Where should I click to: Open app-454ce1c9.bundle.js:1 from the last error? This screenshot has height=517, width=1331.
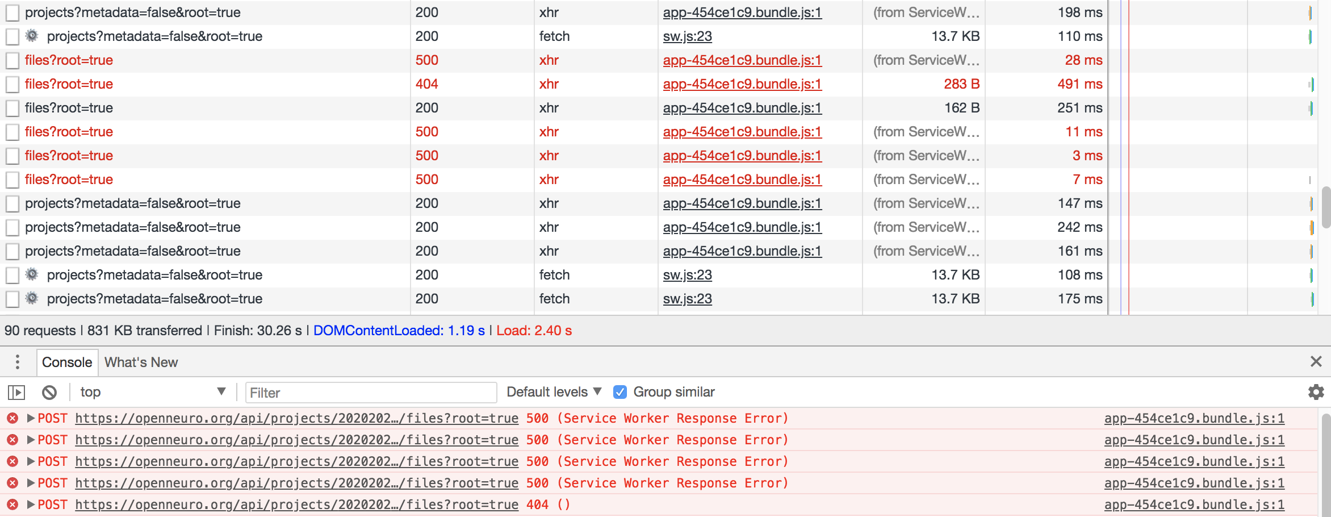[x=1194, y=504]
